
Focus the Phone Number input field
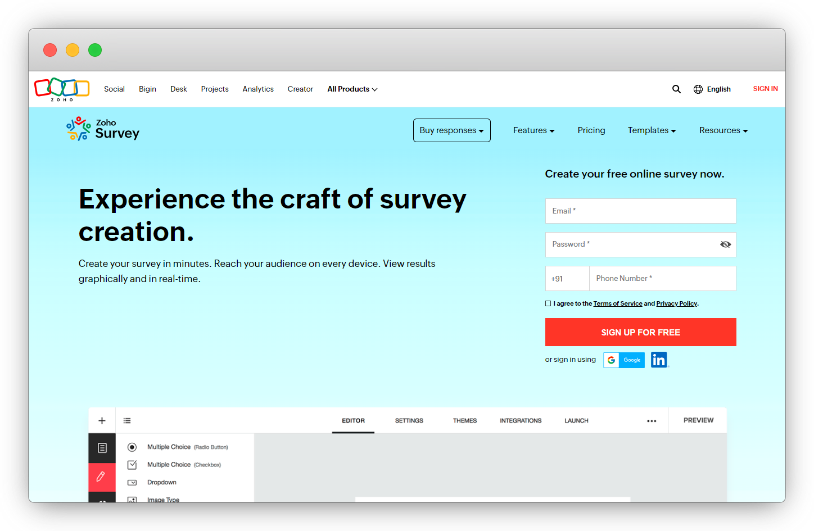(x=663, y=279)
